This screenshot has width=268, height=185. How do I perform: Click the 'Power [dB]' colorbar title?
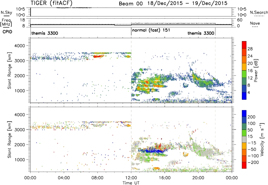[x=256, y=70]
